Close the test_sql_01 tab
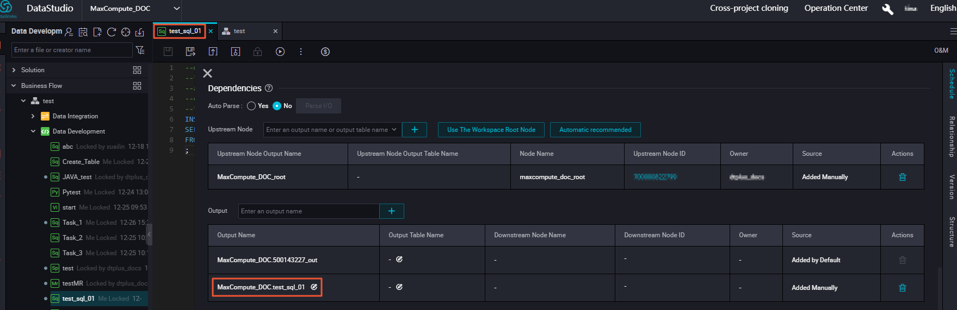957x310 pixels. pos(211,31)
